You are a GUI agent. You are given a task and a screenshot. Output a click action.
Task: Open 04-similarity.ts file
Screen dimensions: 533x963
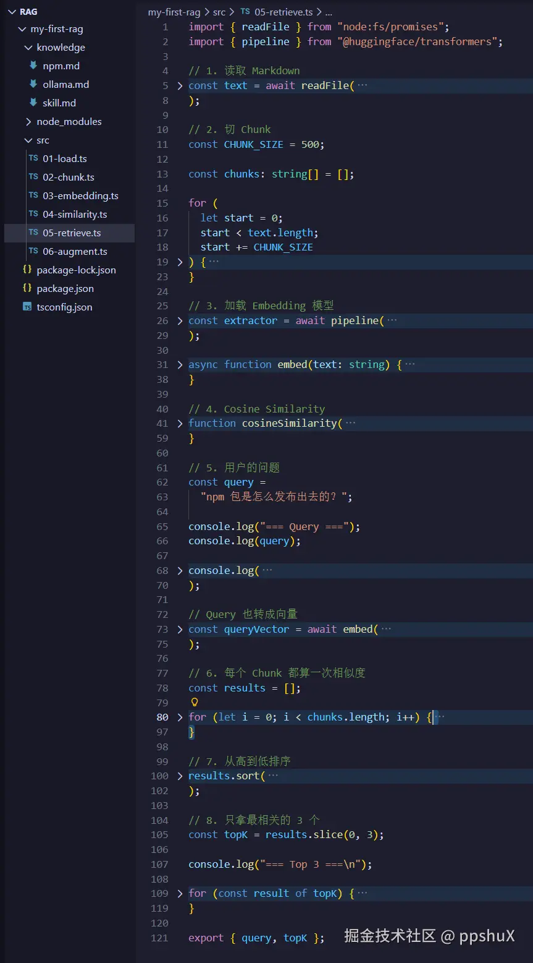pos(75,215)
